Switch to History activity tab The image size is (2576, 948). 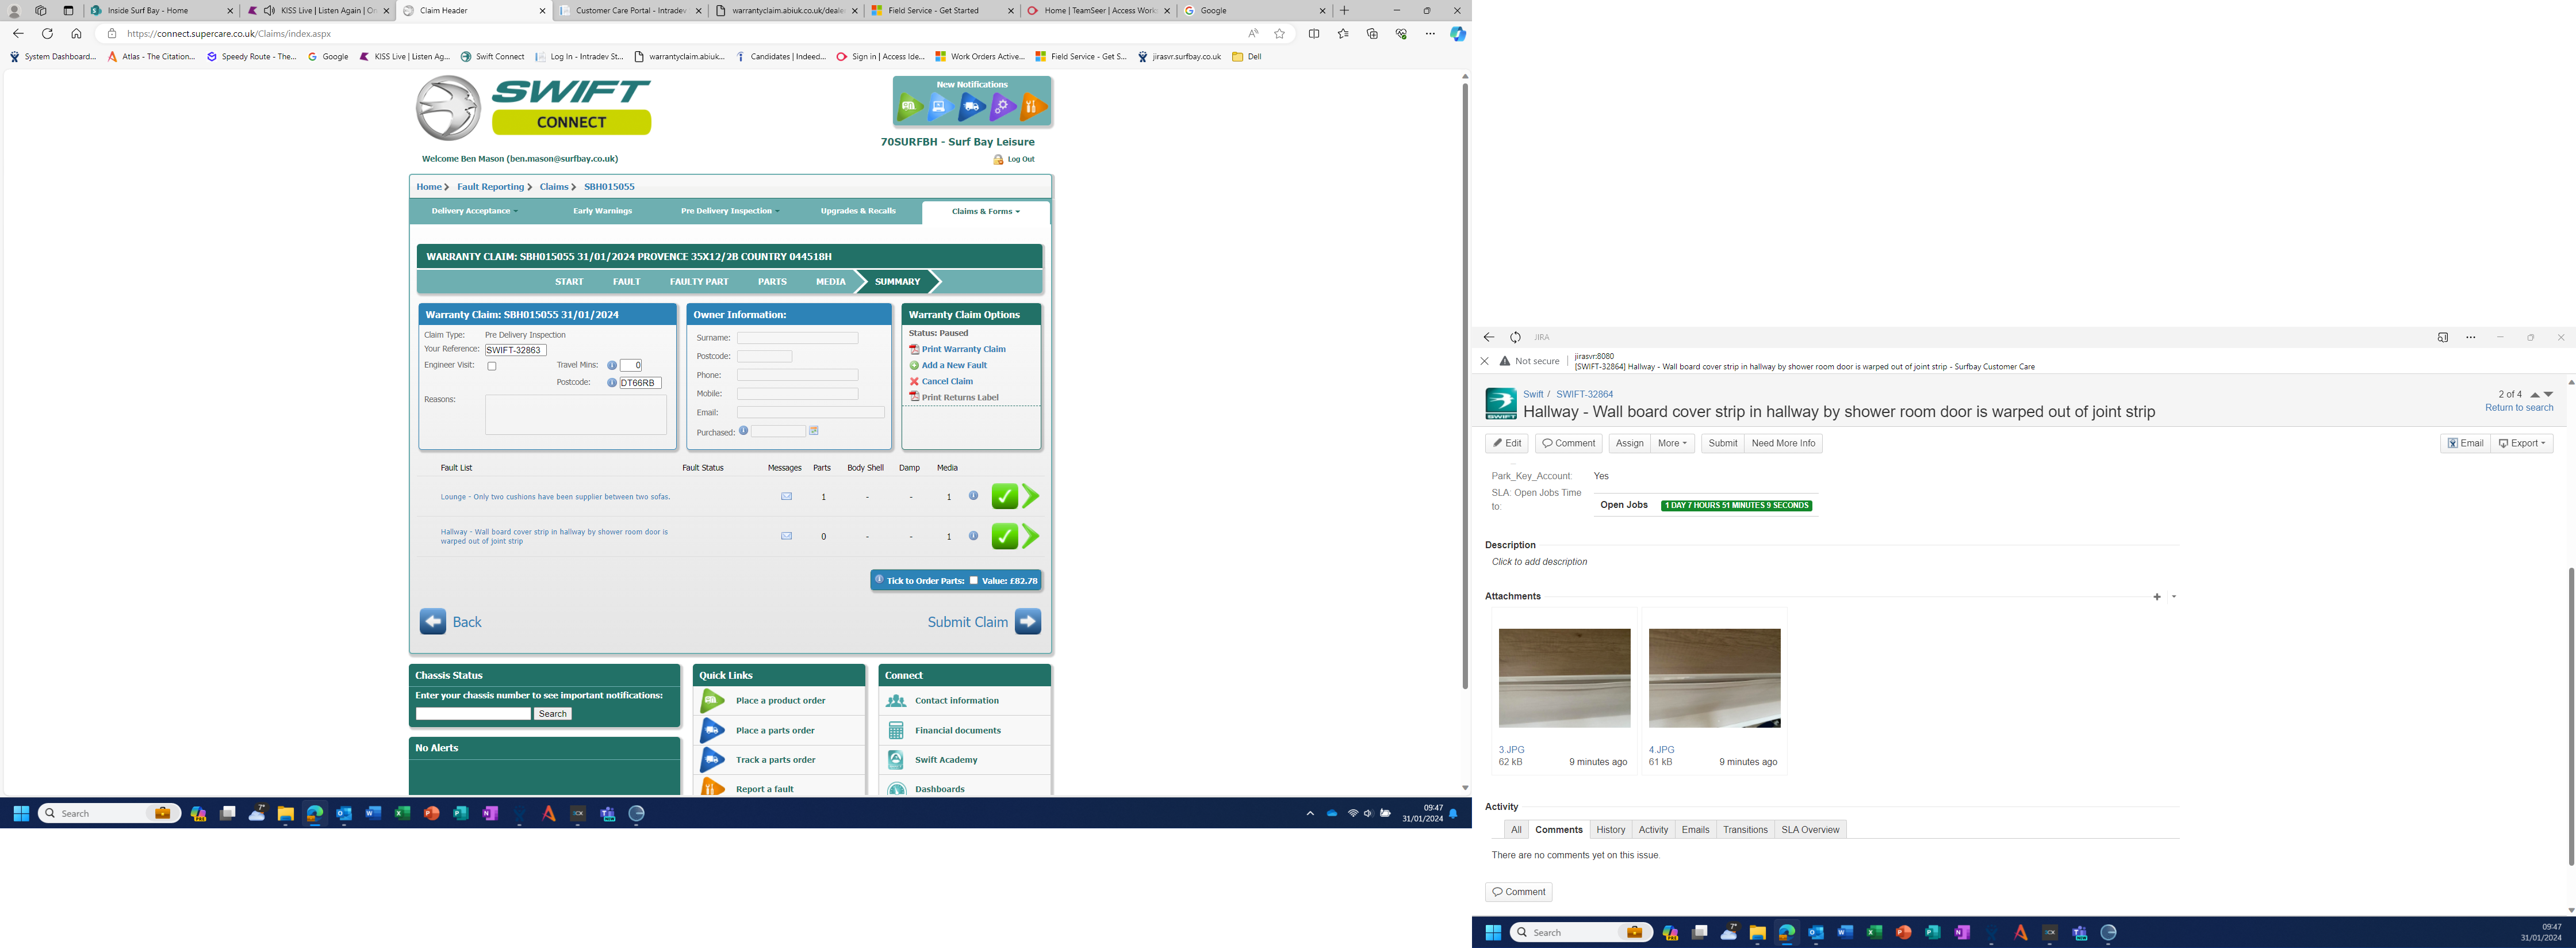click(1610, 829)
